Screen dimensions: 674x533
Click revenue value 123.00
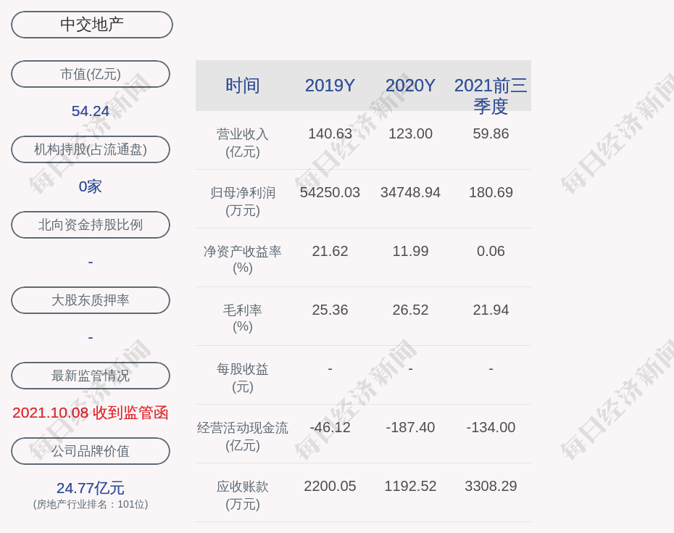coord(410,133)
